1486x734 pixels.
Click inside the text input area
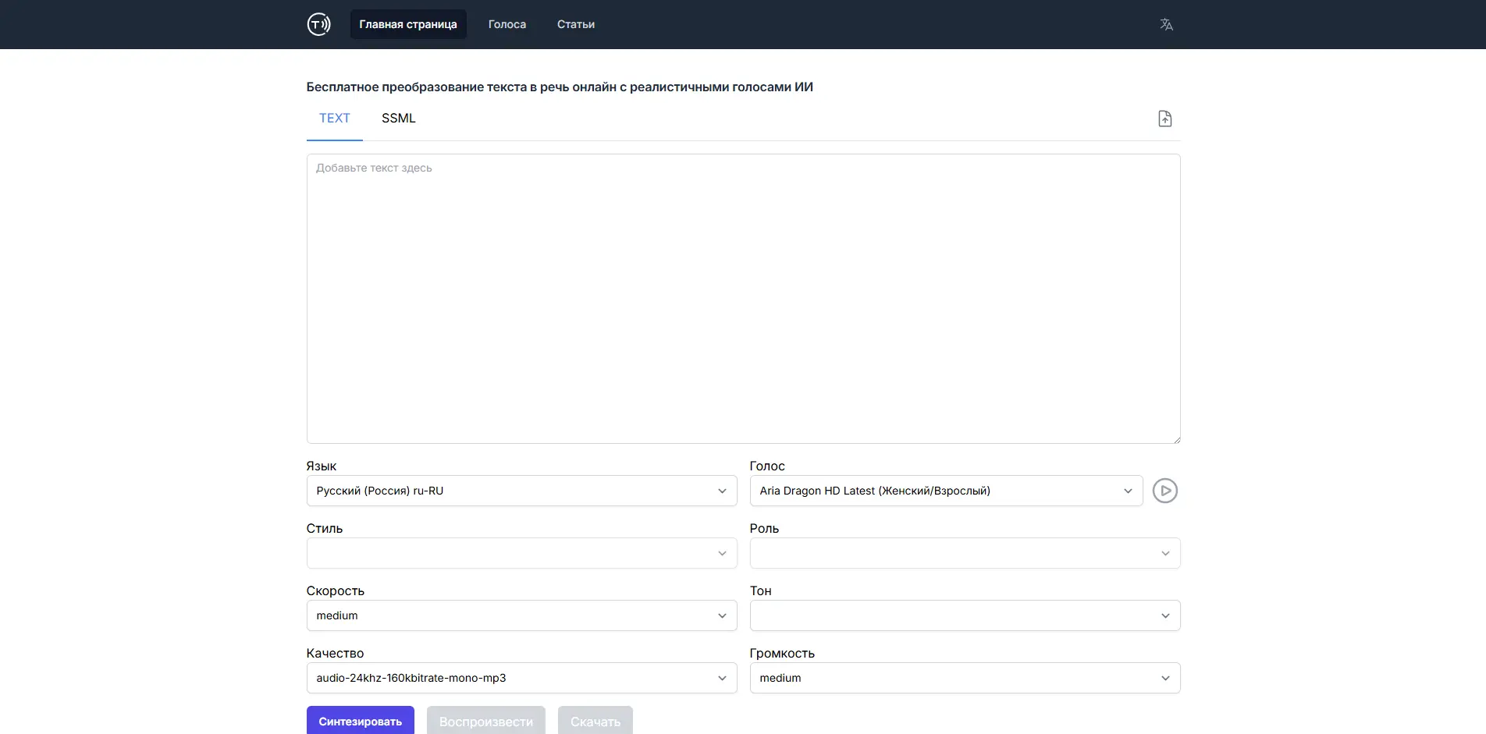point(741,296)
